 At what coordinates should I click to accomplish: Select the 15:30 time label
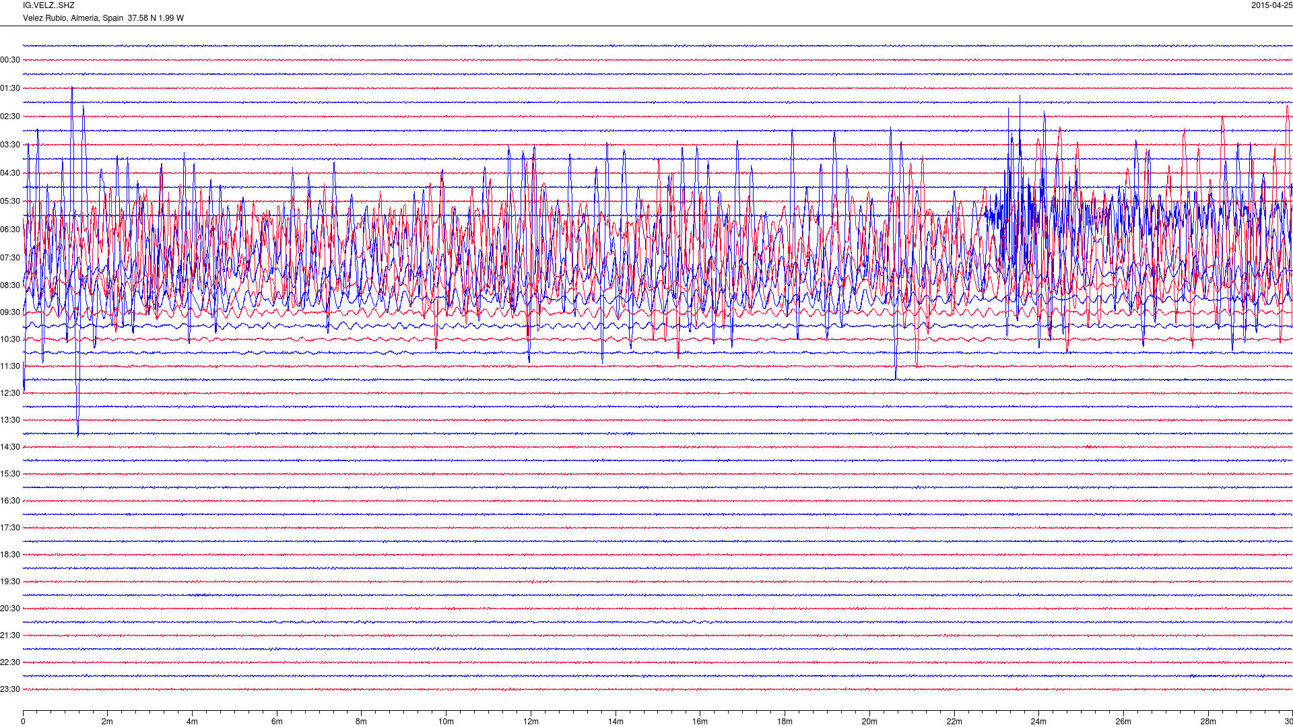[x=10, y=474]
